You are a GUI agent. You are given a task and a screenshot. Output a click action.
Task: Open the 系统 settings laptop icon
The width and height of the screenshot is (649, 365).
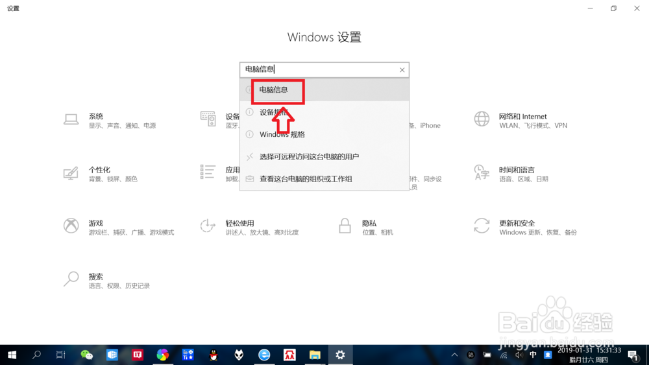[71, 119]
